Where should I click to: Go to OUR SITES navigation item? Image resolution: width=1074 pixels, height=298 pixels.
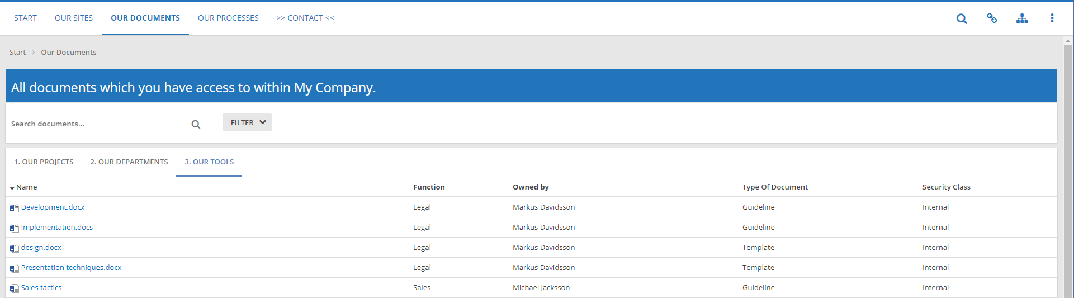click(74, 18)
